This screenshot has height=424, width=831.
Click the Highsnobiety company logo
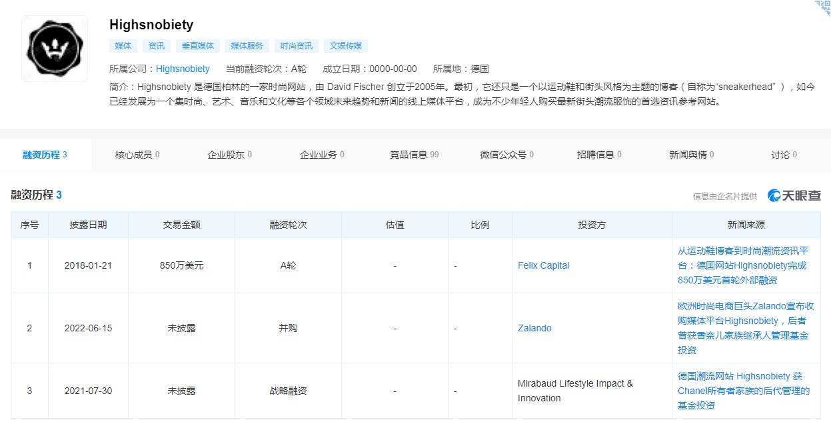coord(55,48)
